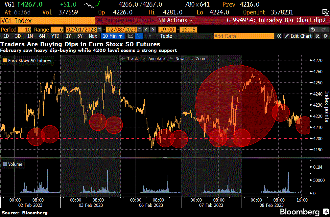
Task: Switch to the 6M range tab
Action: [42, 36]
